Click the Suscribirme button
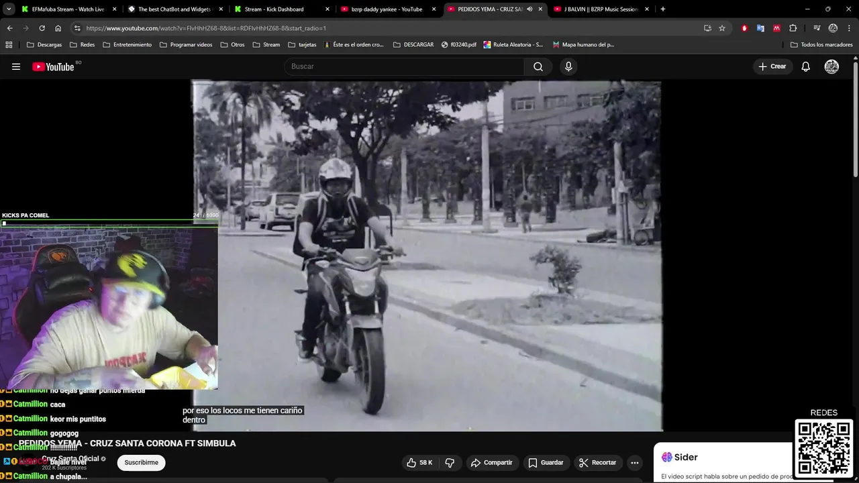 point(141,462)
